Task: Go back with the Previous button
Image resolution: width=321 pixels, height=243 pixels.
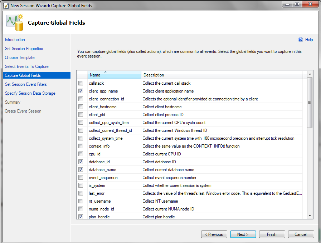Action: [214, 234]
